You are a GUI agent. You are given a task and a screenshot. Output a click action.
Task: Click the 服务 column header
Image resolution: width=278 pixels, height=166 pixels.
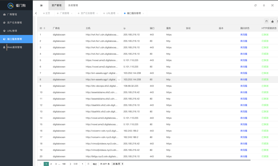169,28
